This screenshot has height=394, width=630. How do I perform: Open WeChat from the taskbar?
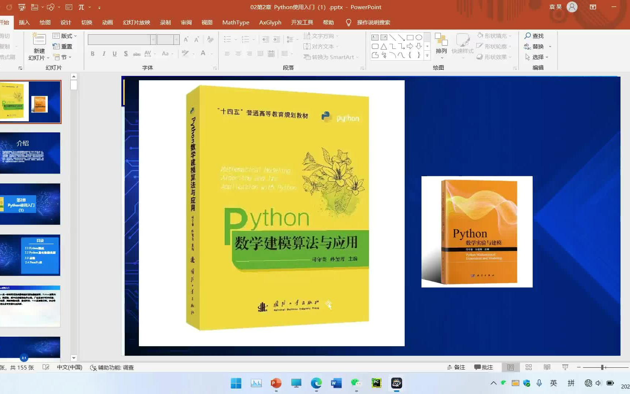[x=356, y=383]
